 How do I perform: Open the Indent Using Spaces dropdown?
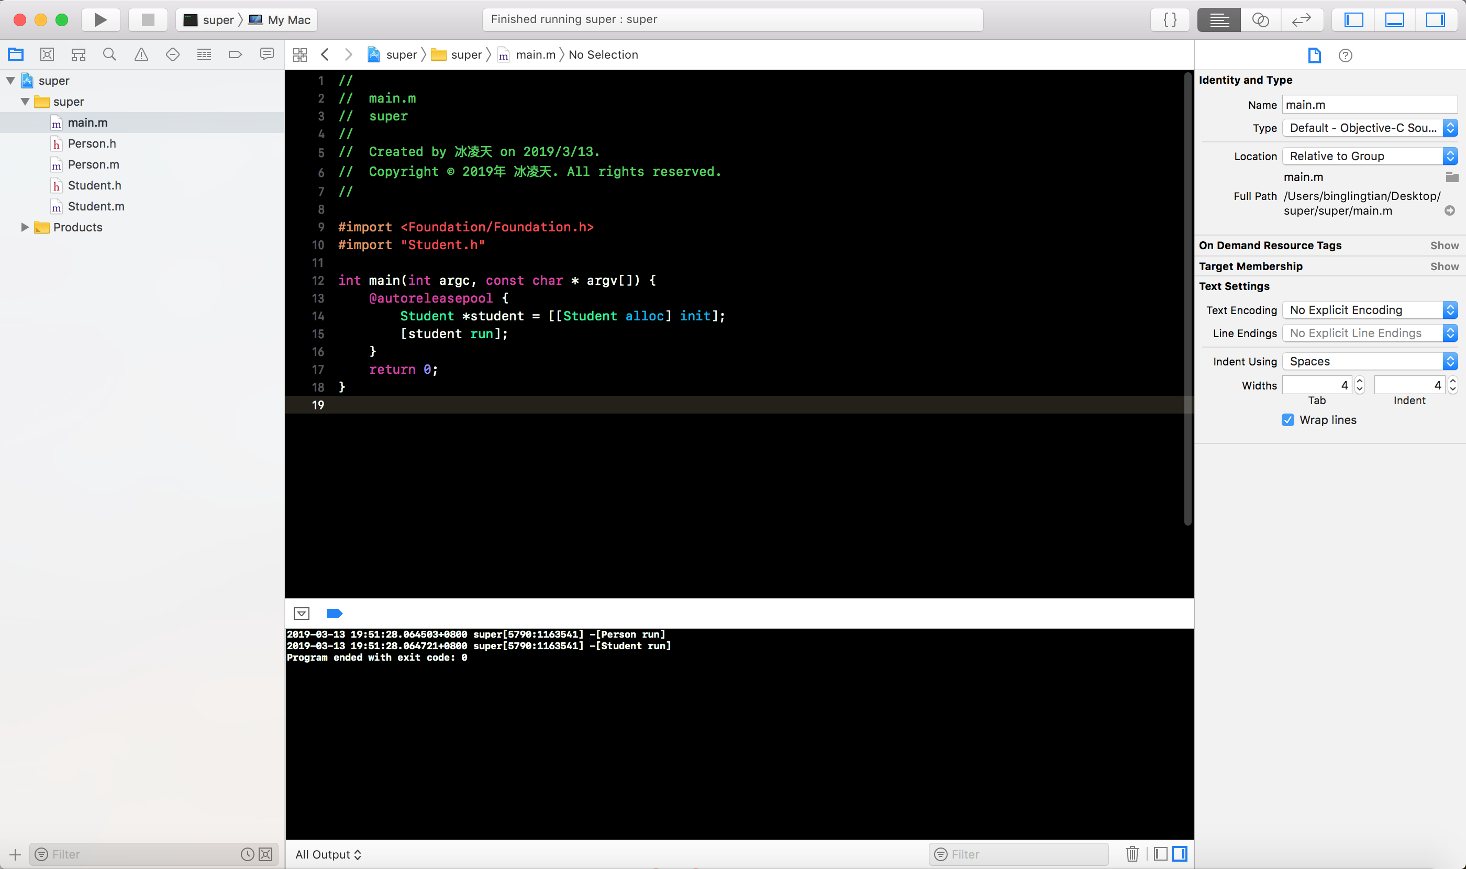point(1369,361)
